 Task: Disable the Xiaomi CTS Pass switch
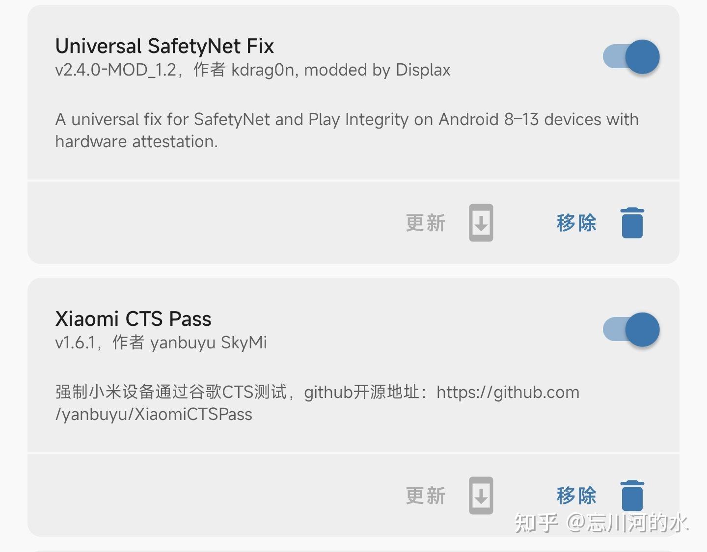pos(631,330)
